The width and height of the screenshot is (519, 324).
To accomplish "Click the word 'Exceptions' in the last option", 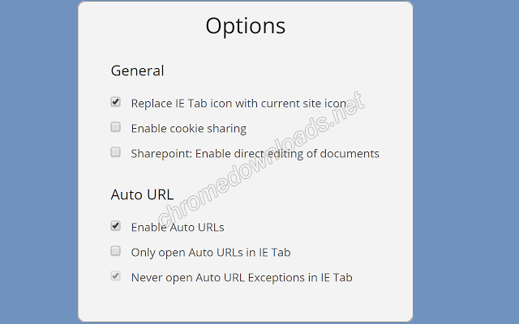I will point(277,278).
